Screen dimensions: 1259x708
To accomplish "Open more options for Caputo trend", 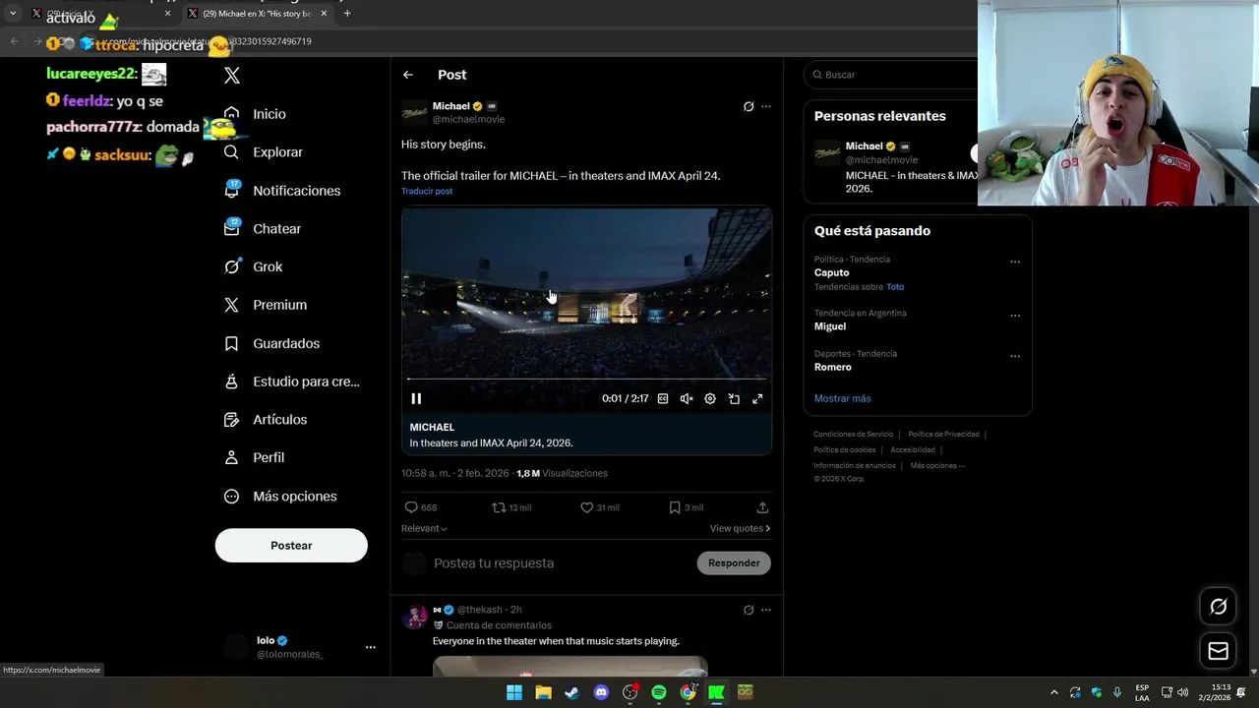I will pos(1015,262).
